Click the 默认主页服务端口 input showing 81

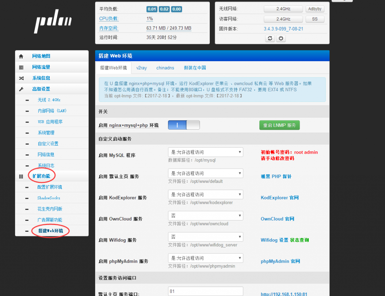205,291
